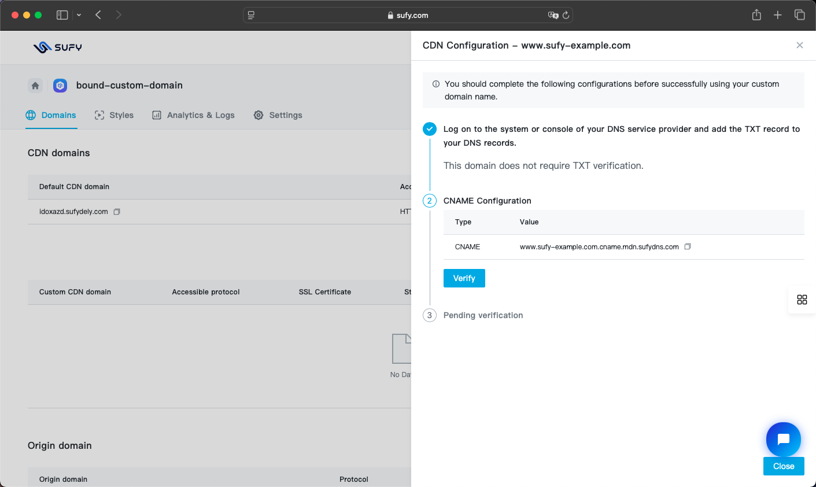Click the bound-custom-domain bucket icon
Image resolution: width=816 pixels, height=487 pixels.
[x=60, y=86]
